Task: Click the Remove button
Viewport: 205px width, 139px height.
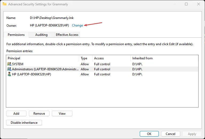Action: pyautogui.click(x=39, y=114)
